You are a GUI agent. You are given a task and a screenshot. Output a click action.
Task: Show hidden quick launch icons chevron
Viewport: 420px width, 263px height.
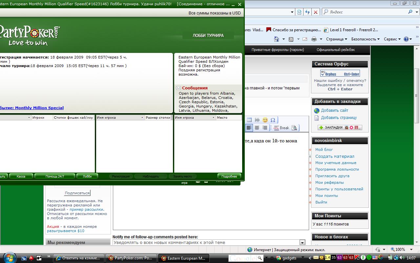click(49, 257)
